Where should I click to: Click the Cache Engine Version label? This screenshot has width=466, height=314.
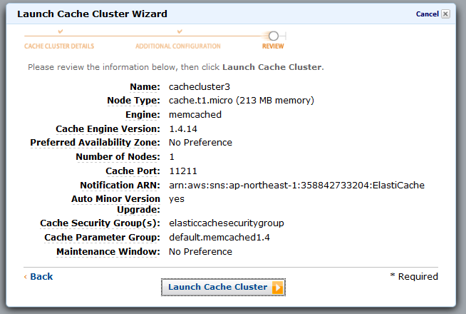108,129
